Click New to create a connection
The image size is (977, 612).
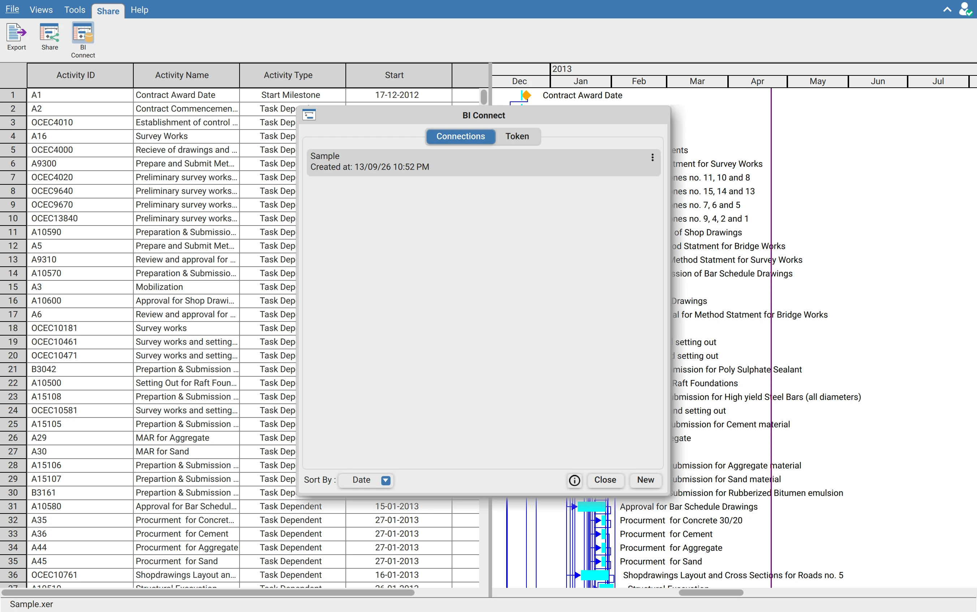coord(646,480)
